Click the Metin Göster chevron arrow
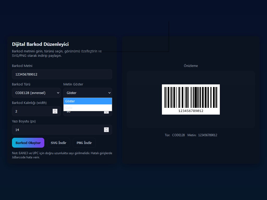This screenshot has height=200, width=267. click(x=109, y=93)
